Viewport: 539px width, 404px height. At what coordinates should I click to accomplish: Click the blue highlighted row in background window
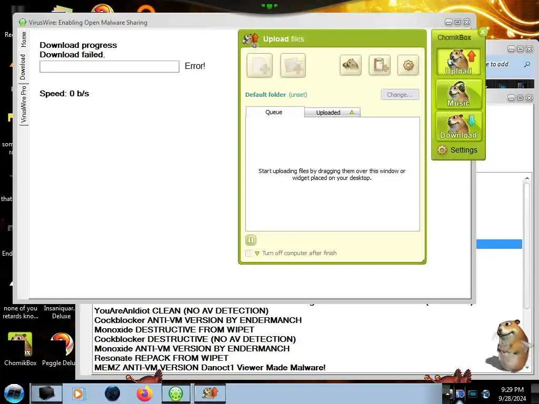[x=499, y=244]
